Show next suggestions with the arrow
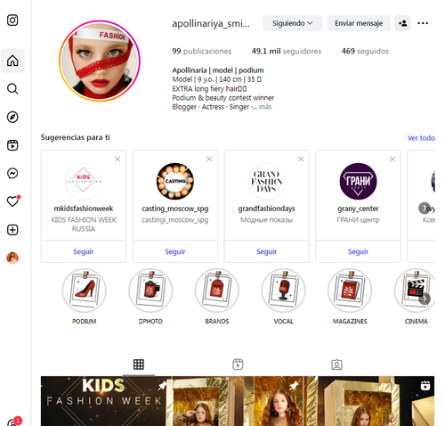This screenshot has width=445, height=426. click(425, 208)
